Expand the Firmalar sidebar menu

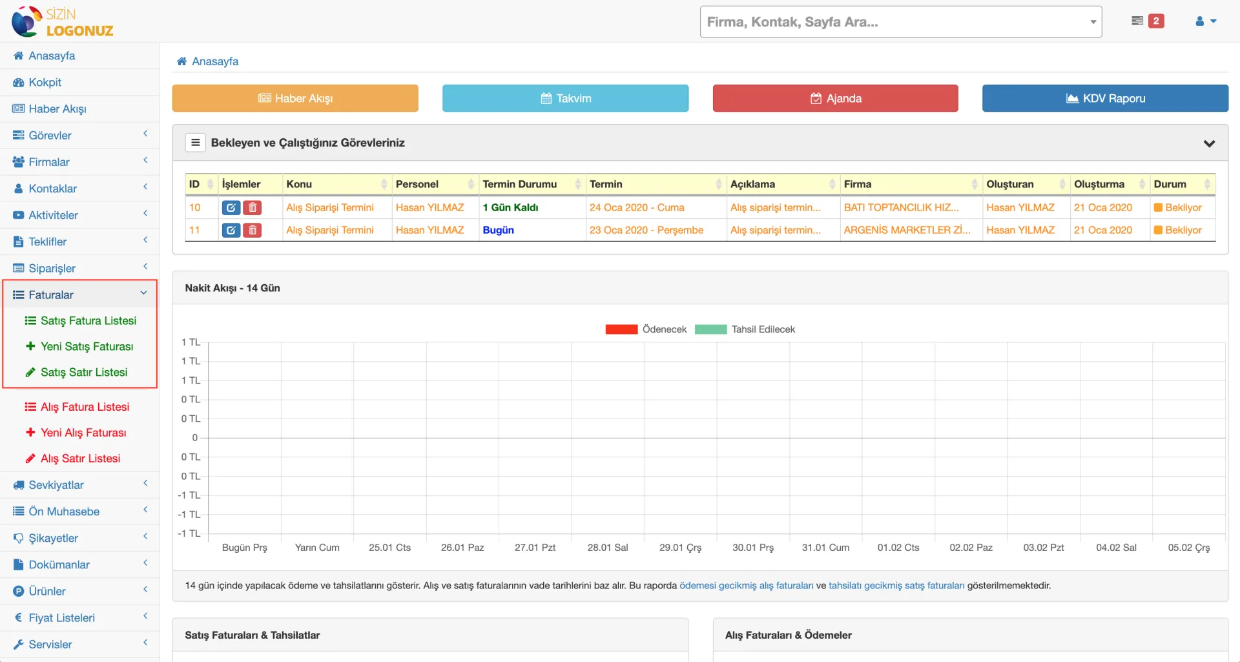[x=79, y=161]
